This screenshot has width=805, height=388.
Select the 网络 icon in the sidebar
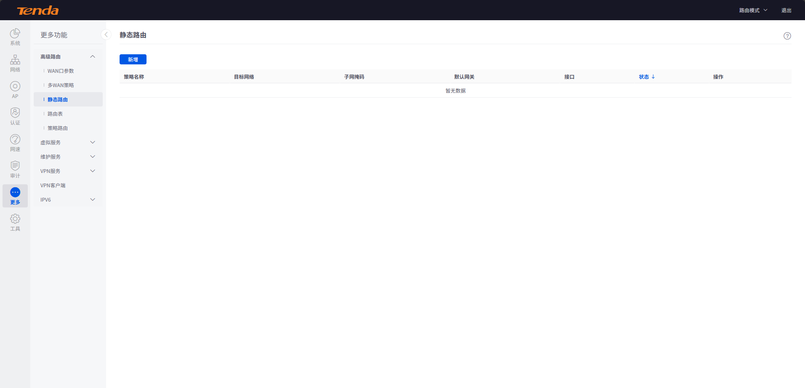[15, 63]
